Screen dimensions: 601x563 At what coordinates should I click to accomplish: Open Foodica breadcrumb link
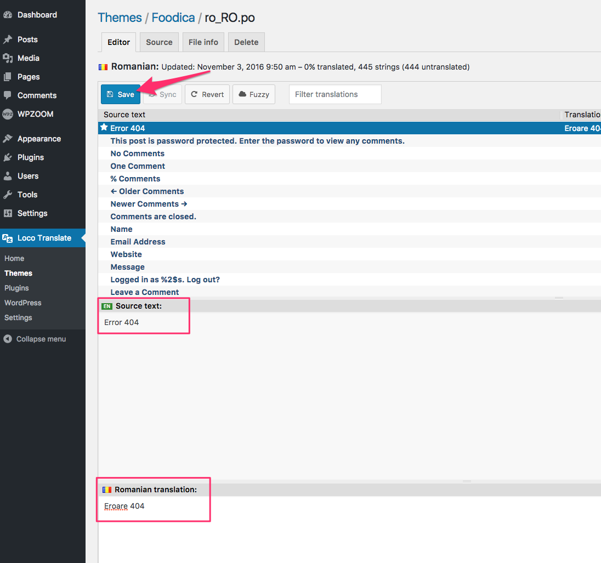173,18
